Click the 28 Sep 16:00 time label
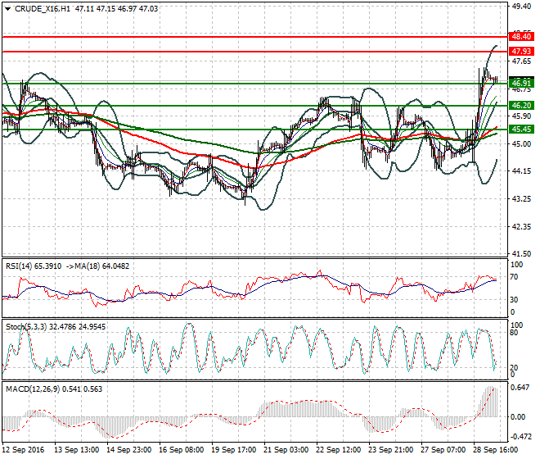 pyautogui.click(x=495, y=450)
